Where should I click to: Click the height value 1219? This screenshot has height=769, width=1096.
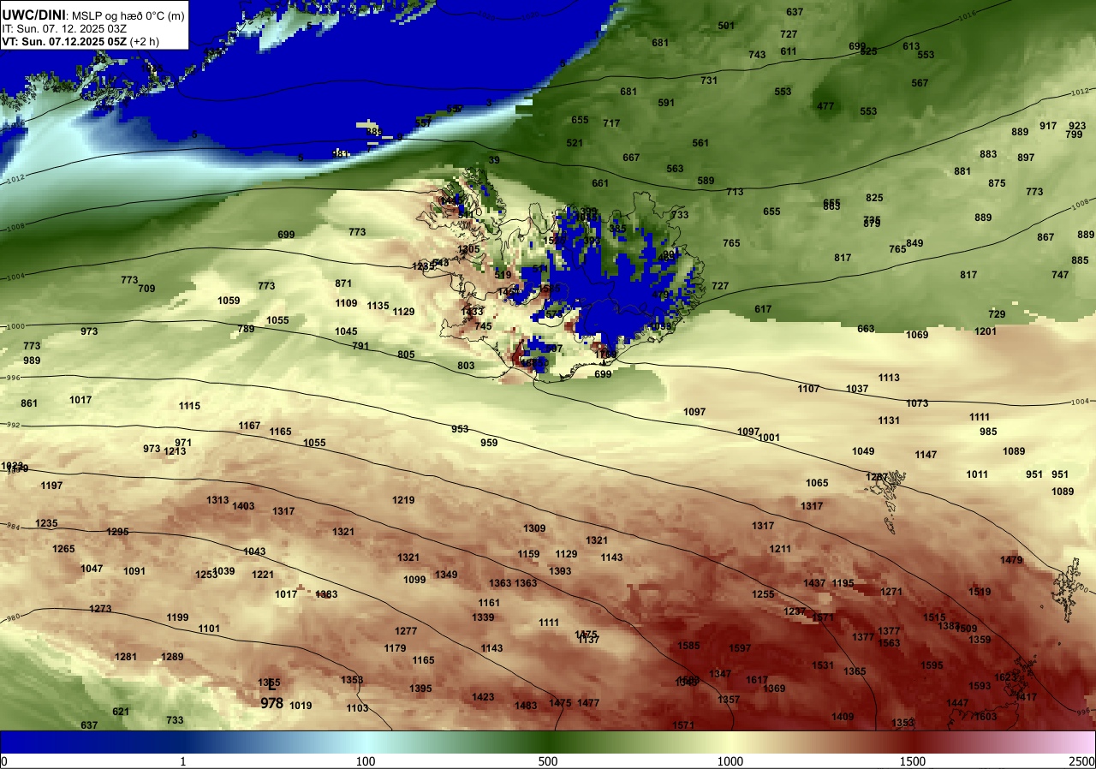(403, 500)
